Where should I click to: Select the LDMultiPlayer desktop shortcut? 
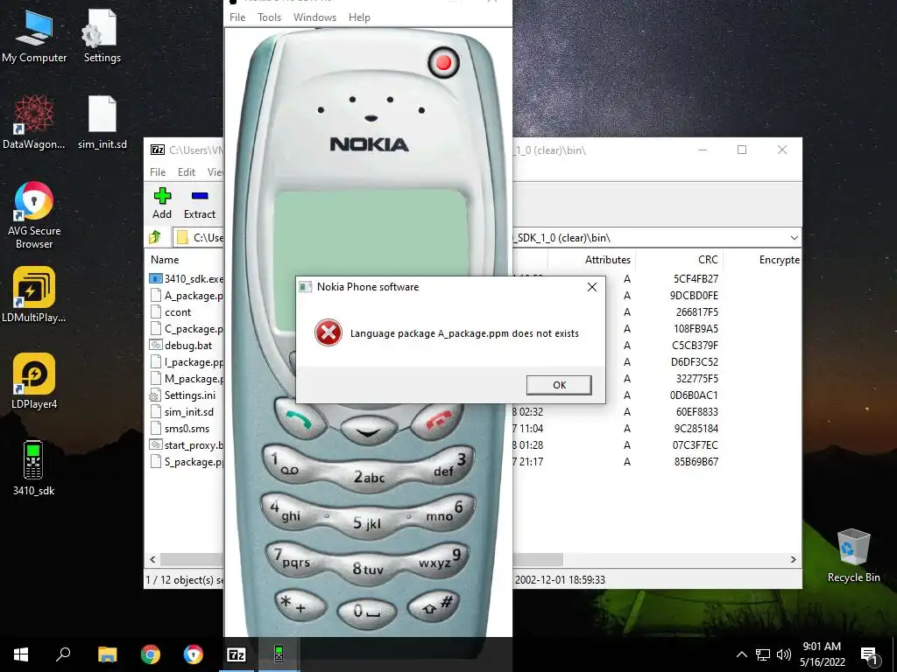pyautogui.click(x=34, y=295)
